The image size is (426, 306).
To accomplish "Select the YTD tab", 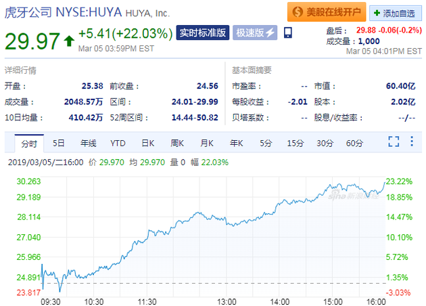I will coord(118,143).
